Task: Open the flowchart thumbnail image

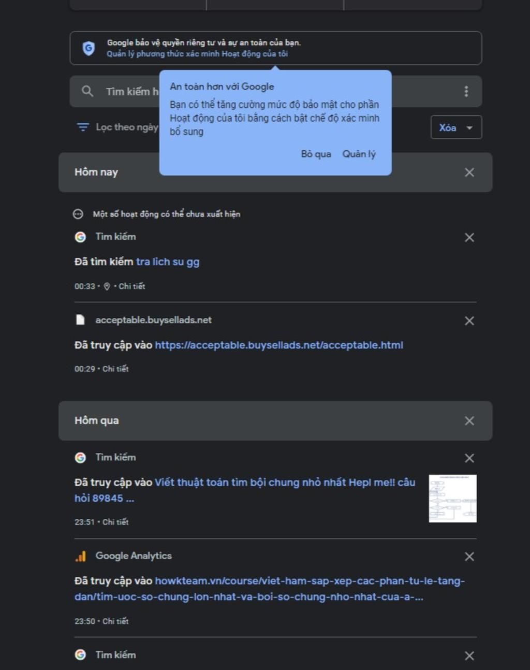Action: pos(453,498)
